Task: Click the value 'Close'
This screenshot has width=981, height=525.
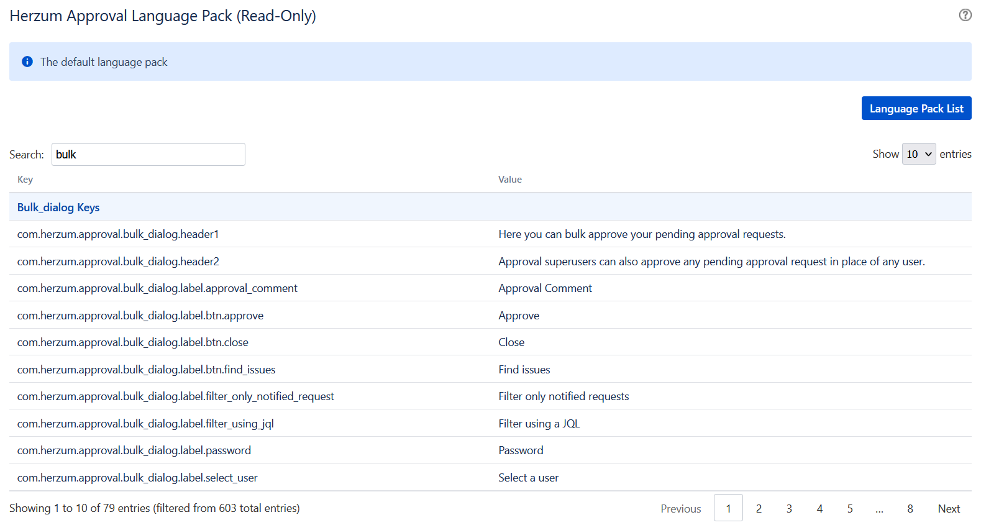Action: 511,342
